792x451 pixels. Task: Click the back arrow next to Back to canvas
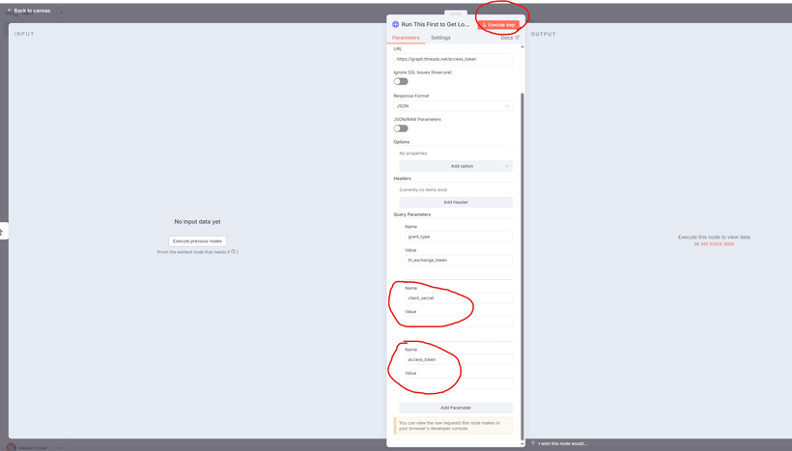[x=10, y=11]
